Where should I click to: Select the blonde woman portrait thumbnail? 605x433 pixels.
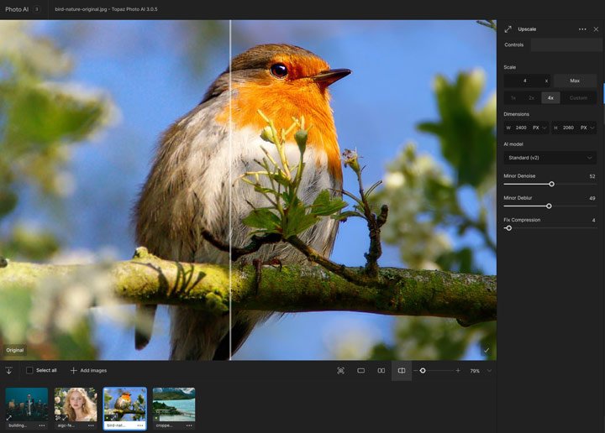(76, 404)
